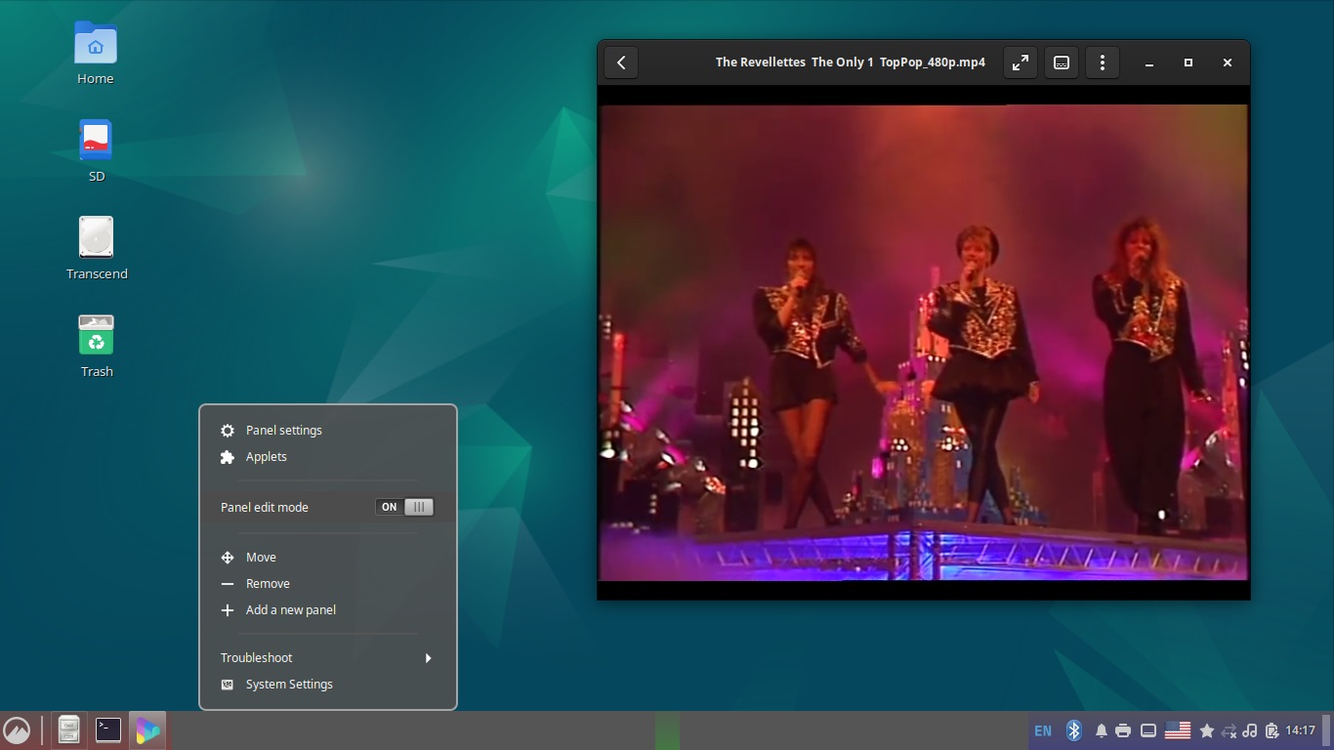Open the main menu mountain icon
The height and width of the screenshot is (750, 1334).
pos(17,730)
